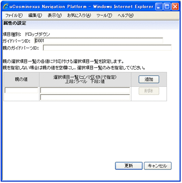182x183 pixels.
Task: Click the 親の値 input box in table row
Action: click(21, 90)
